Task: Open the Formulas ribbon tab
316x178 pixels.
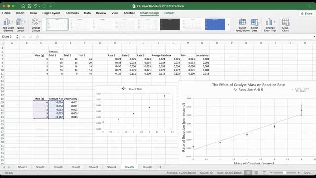Action: [72, 13]
